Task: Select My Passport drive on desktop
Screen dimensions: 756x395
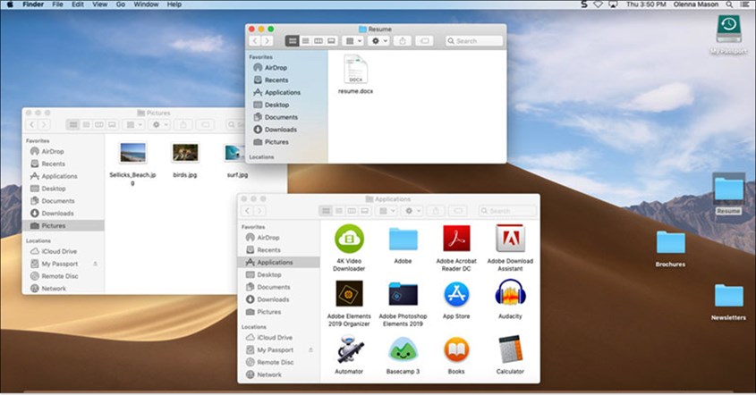Action: point(728,29)
